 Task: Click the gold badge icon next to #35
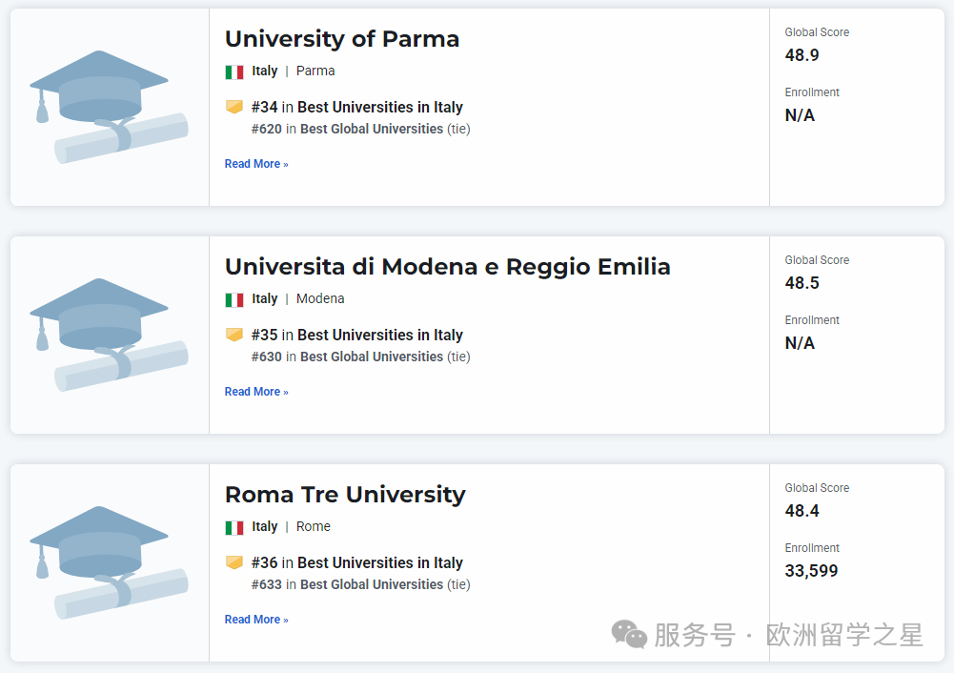tap(234, 335)
